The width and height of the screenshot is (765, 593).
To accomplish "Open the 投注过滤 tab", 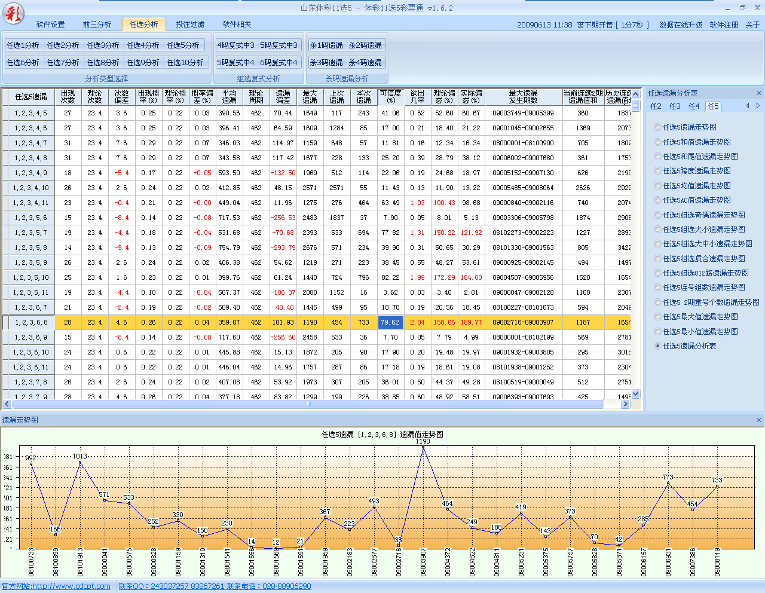I will (190, 25).
